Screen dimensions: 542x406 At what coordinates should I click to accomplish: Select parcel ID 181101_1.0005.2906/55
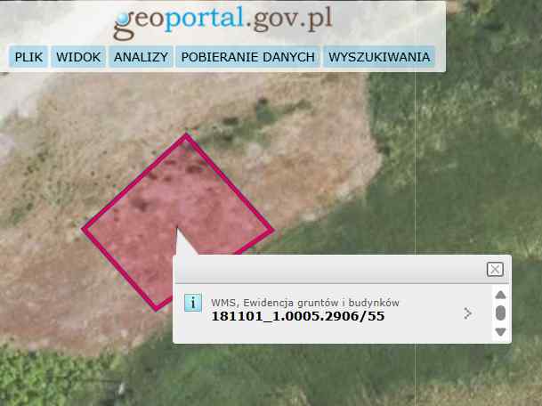pyautogui.click(x=297, y=316)
